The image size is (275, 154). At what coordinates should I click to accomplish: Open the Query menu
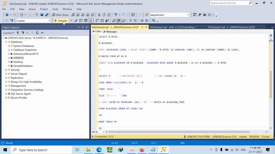(x=32, y=9)
